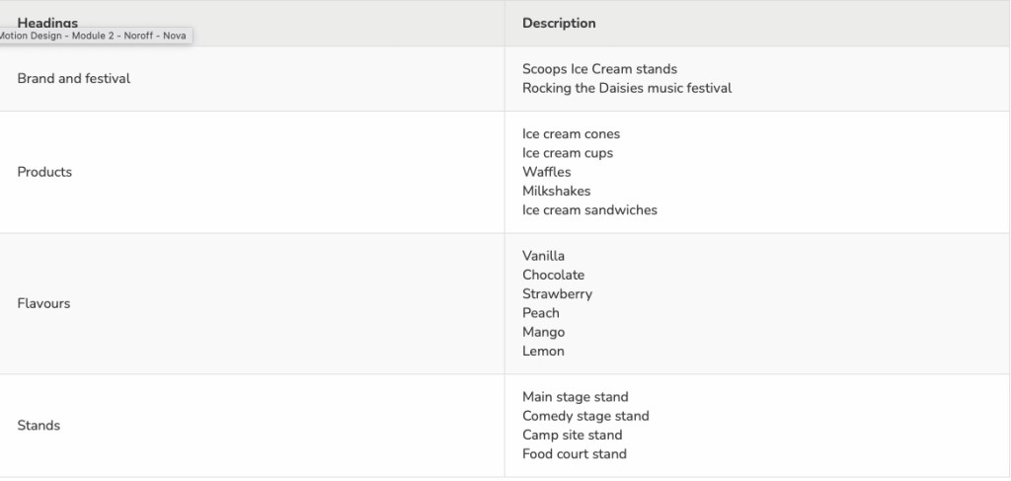Click the Main stage stand entry
This screenshot has width=1011, height=481.
pyautogui.click(x=576, y=397)
